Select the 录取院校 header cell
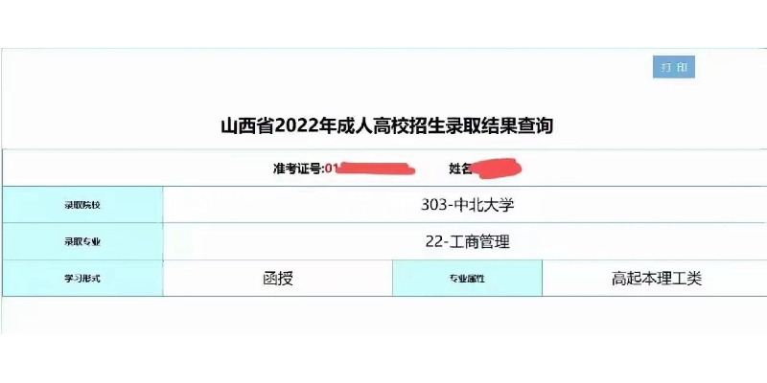Image resolution: width=767 pixels, height=383 pixels. click(82, 205)
